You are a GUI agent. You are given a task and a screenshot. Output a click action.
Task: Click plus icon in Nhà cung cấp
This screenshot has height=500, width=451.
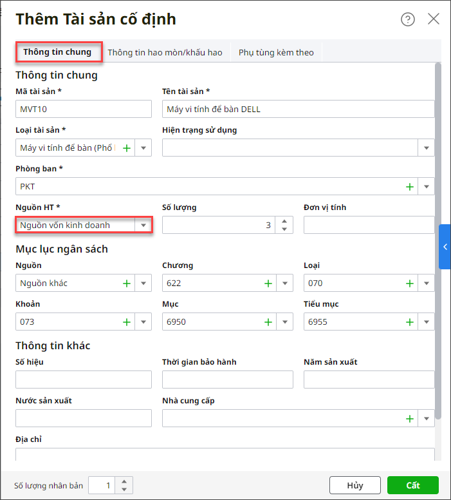tap(410, 419)
